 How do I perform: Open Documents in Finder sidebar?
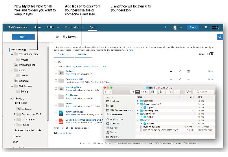coord(114,115)
